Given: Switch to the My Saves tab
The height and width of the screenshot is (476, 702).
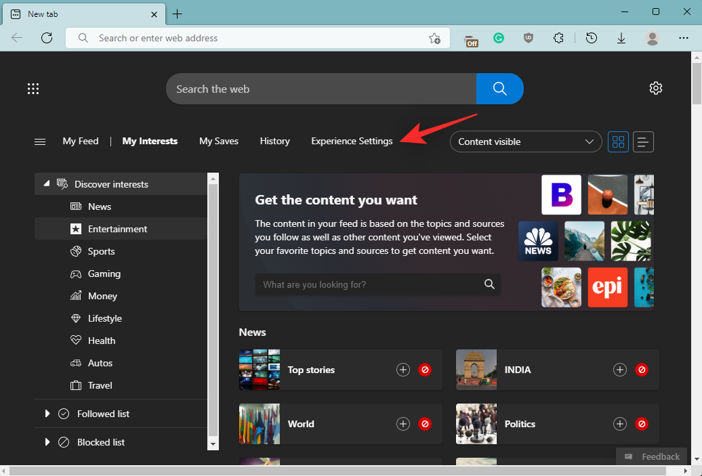Looking at the screenshot, I should pyautogui.click(x=218, y=141).
